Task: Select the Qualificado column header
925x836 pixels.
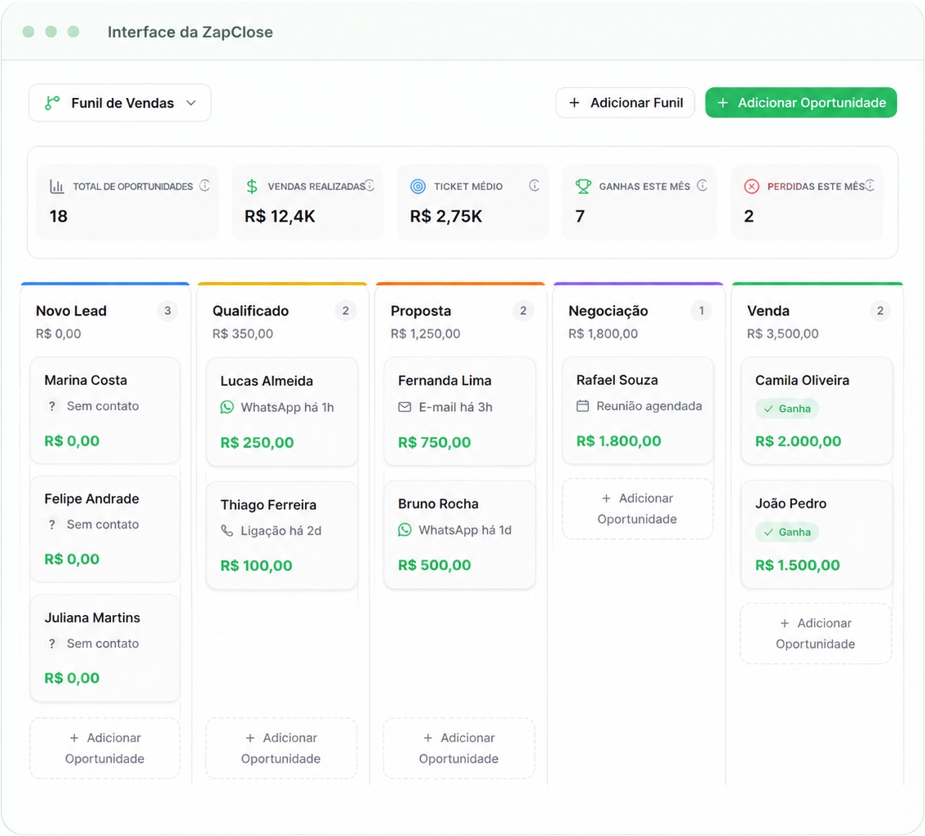Action: (250, 311)
